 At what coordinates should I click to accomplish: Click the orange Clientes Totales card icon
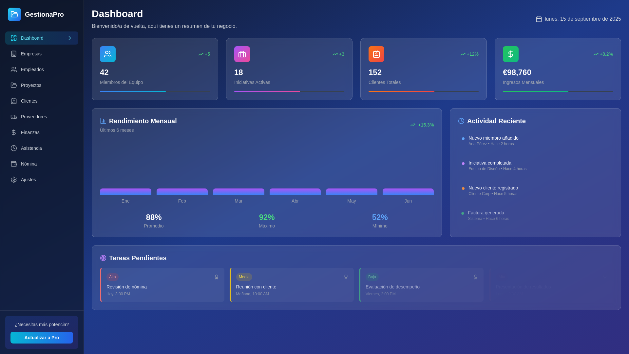pos(376,54)
